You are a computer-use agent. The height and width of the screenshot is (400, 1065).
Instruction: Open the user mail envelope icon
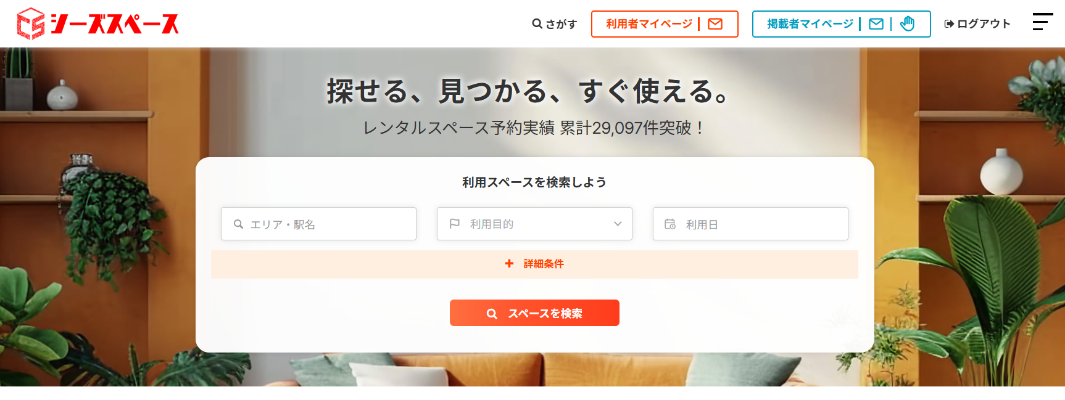click(715, 24)
